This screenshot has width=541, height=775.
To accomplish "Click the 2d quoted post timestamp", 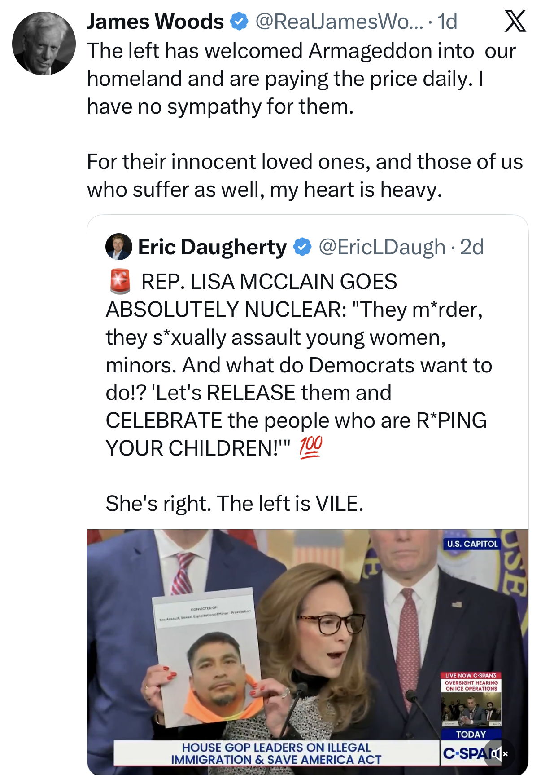I will click(472, 247).
